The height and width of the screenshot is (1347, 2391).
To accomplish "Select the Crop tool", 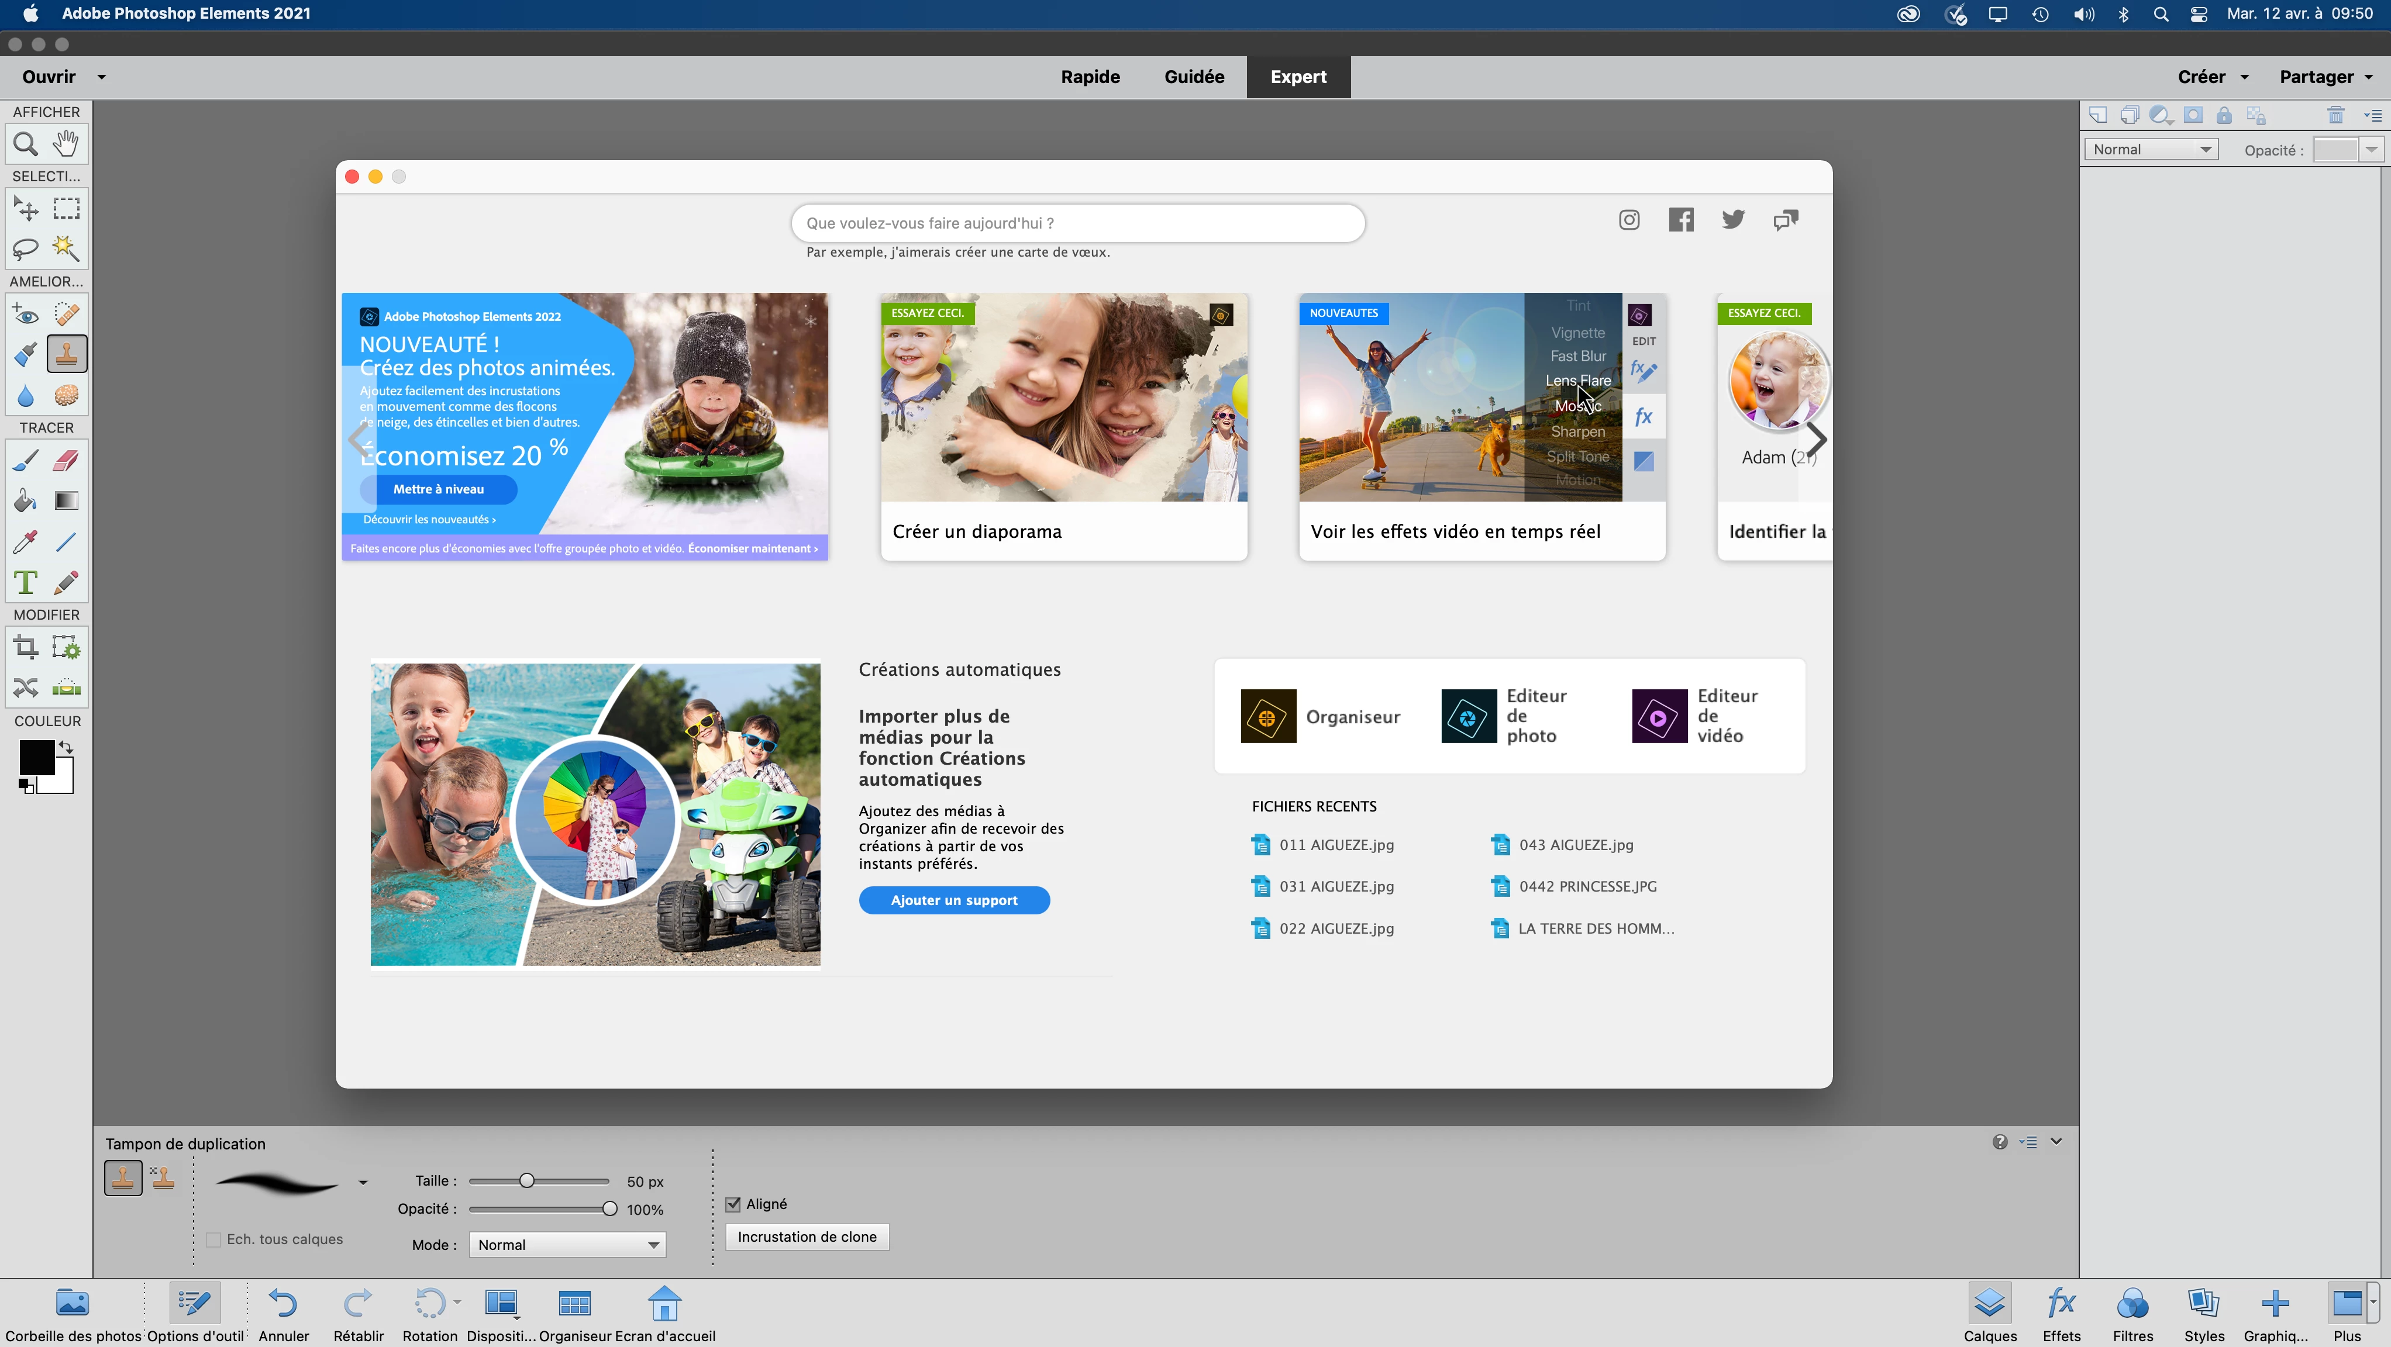I will (x=25, y=647).
